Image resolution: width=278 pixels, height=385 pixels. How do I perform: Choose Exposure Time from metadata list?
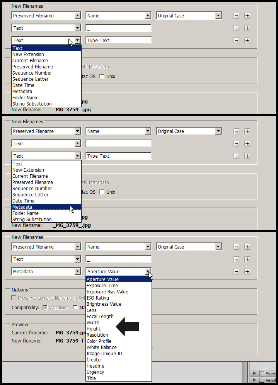(102, 286)
